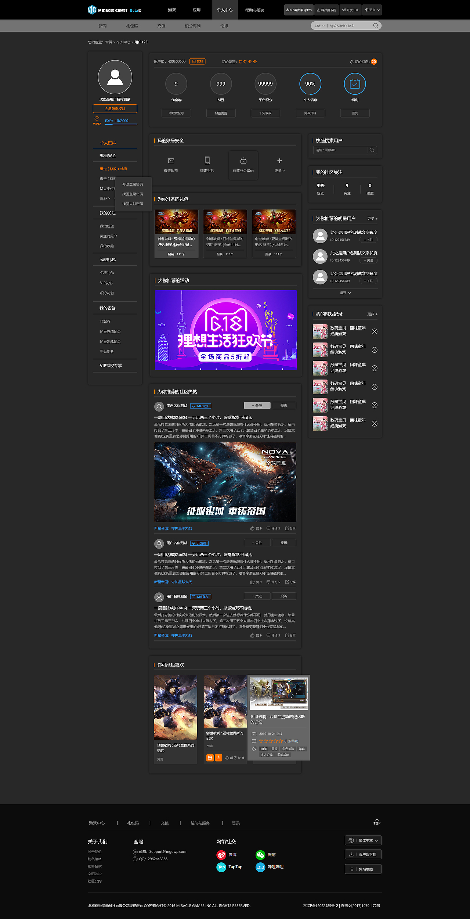Click the 我的消息 bell icon
The height and width of the screenshot is (919, 470).
pos(351,62)
